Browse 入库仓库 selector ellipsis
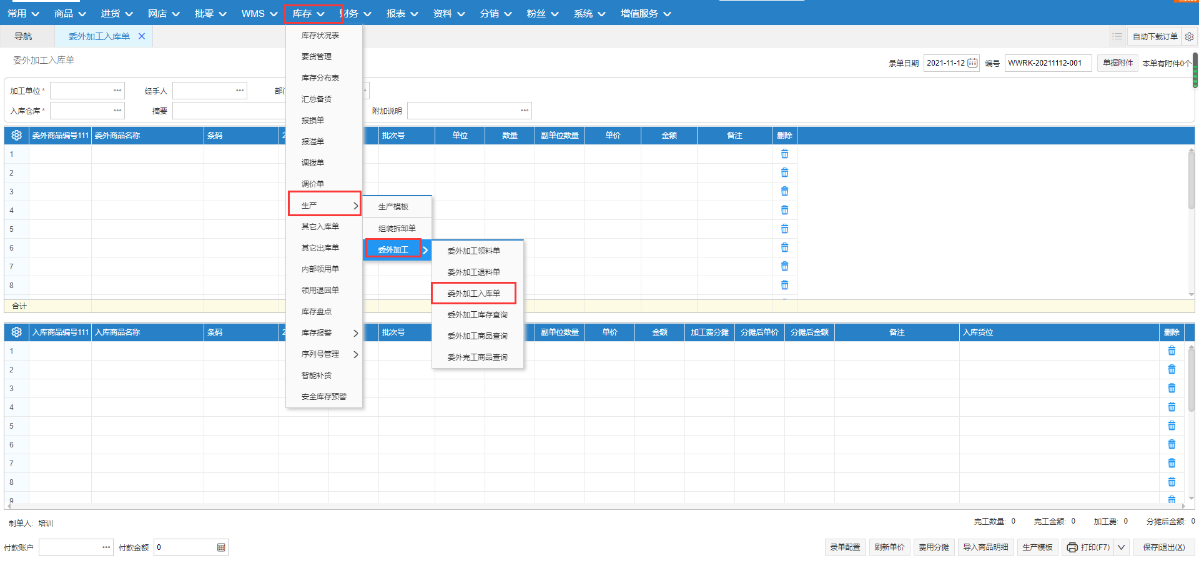1199x563 pixels. coord(117,111)
